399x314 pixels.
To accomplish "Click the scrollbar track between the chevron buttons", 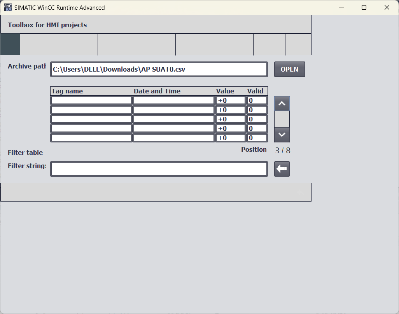I will coord(282,119).
